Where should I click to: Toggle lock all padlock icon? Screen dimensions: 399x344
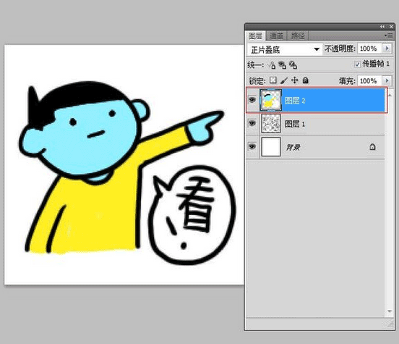pyautogui.click(x=306, y=80)
